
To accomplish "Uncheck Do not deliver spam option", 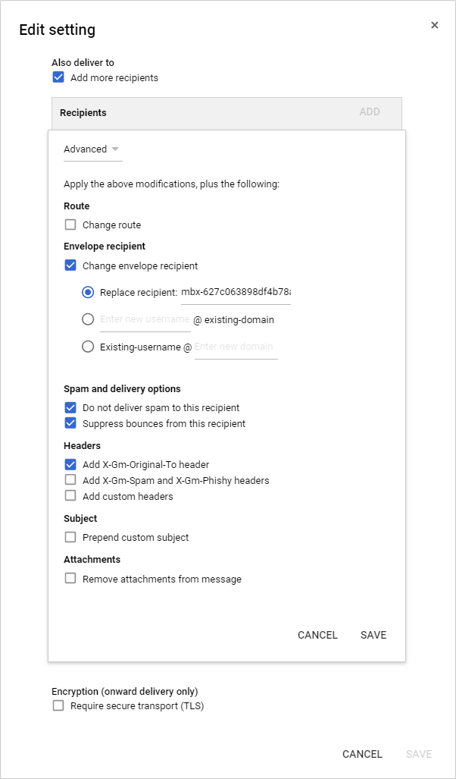I will [70, 407].
